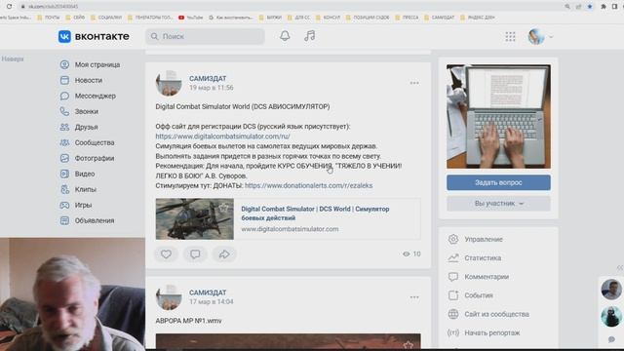This screenshot has height=351, width=624.
Task: Open donationalerts.com/r/ezaleks link
Action: point(308,185)
